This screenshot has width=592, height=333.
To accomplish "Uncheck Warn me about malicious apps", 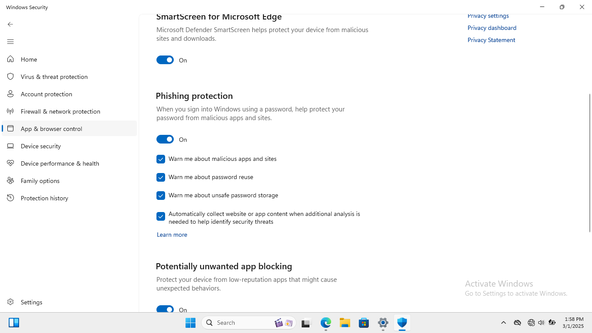I will pyautogui.click(x=161, y=159).
